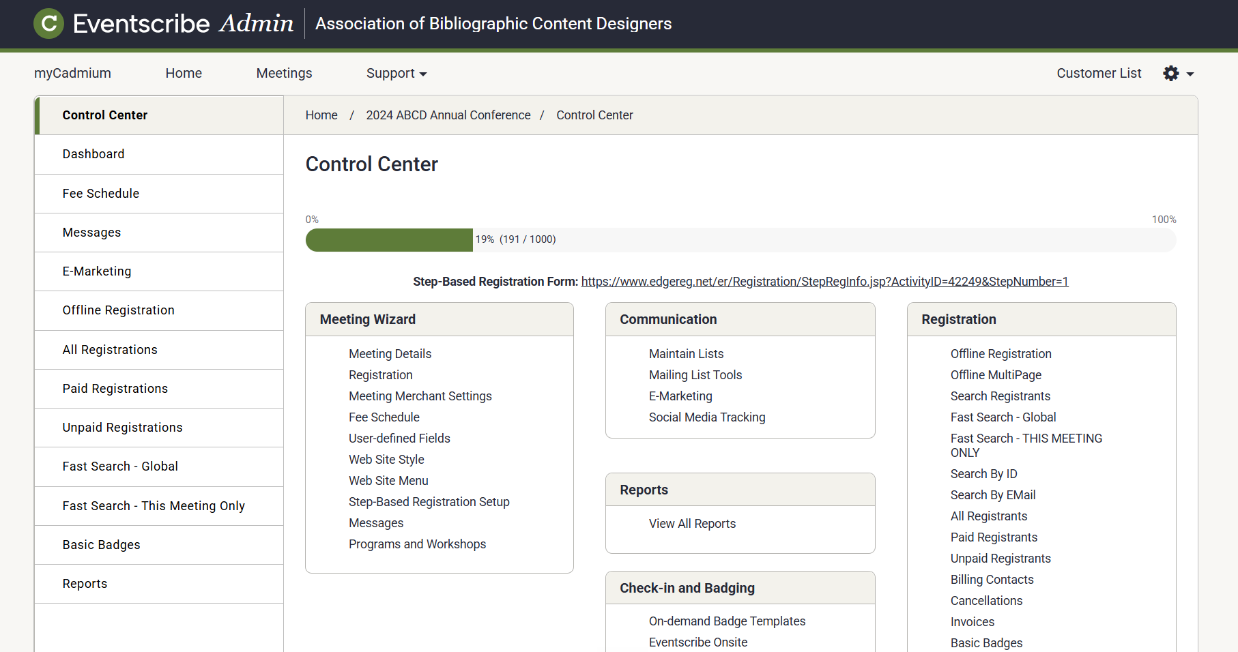Open Search By ID
1238x652 pixels.
(984, 474)
